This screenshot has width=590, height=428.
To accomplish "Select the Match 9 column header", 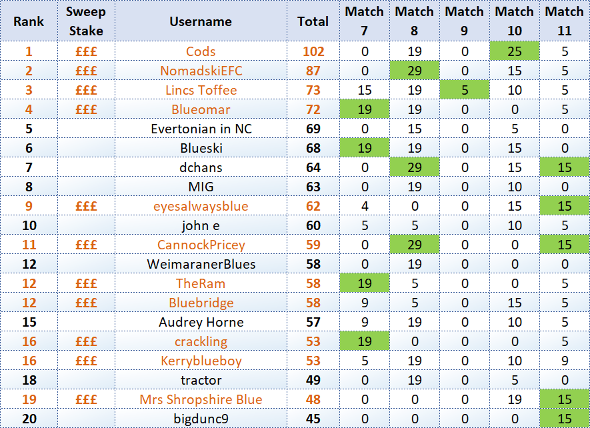I will click(x=464, y=21).
